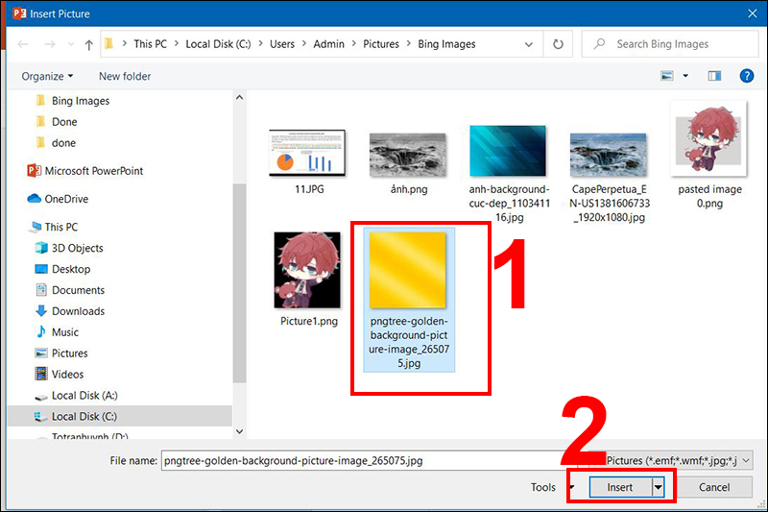Open the Insert button dropdown arrow

[659, 488]
